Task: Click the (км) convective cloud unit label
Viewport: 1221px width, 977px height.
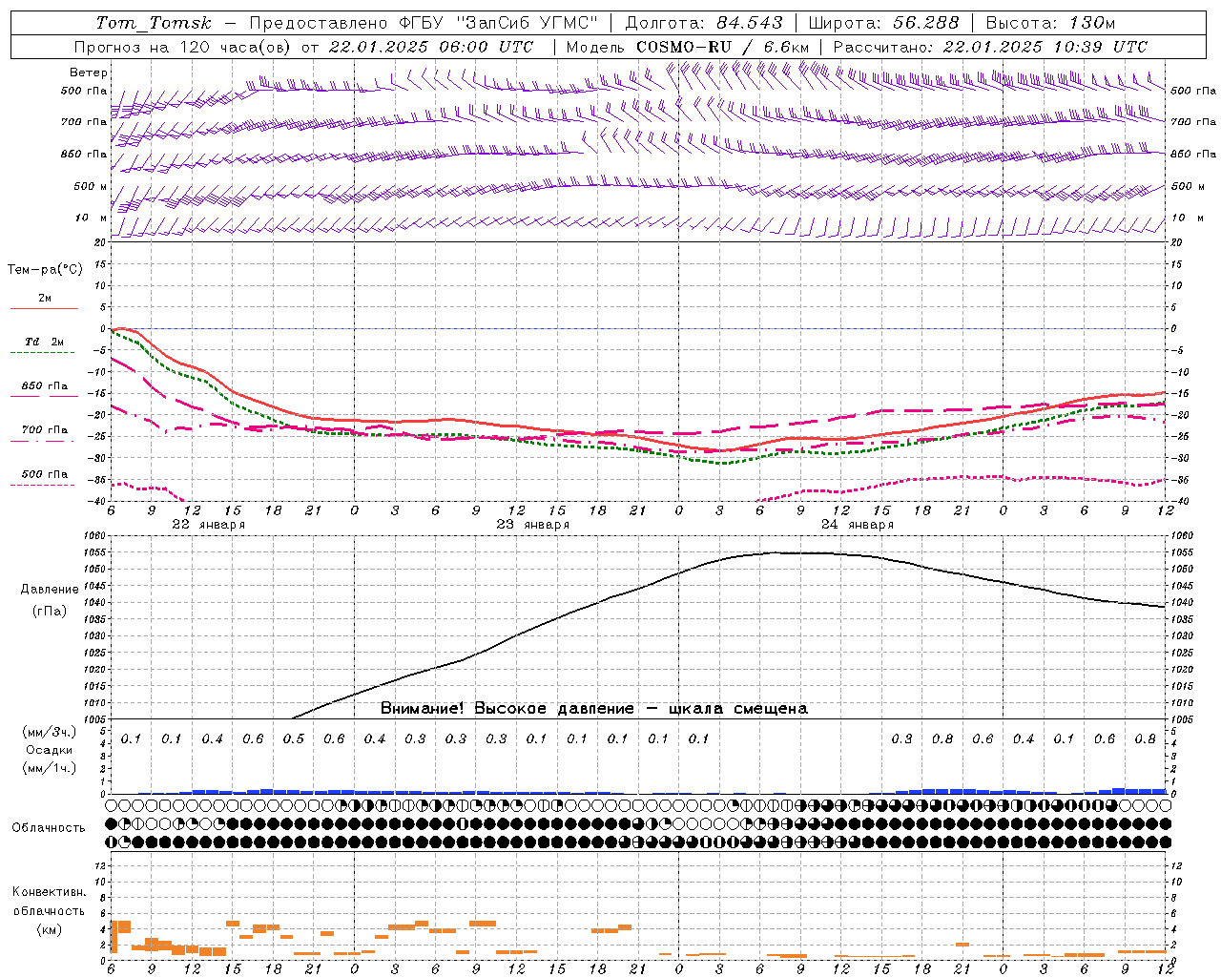Action: pyautogui.click(x=49, y=929)
